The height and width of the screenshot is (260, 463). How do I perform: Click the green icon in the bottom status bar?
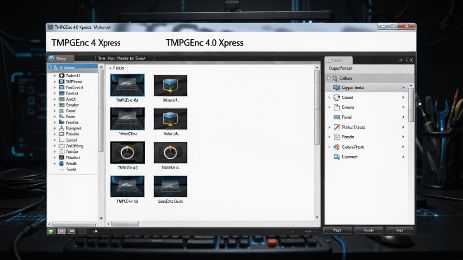pyautogui.click(x=51, y=232)
